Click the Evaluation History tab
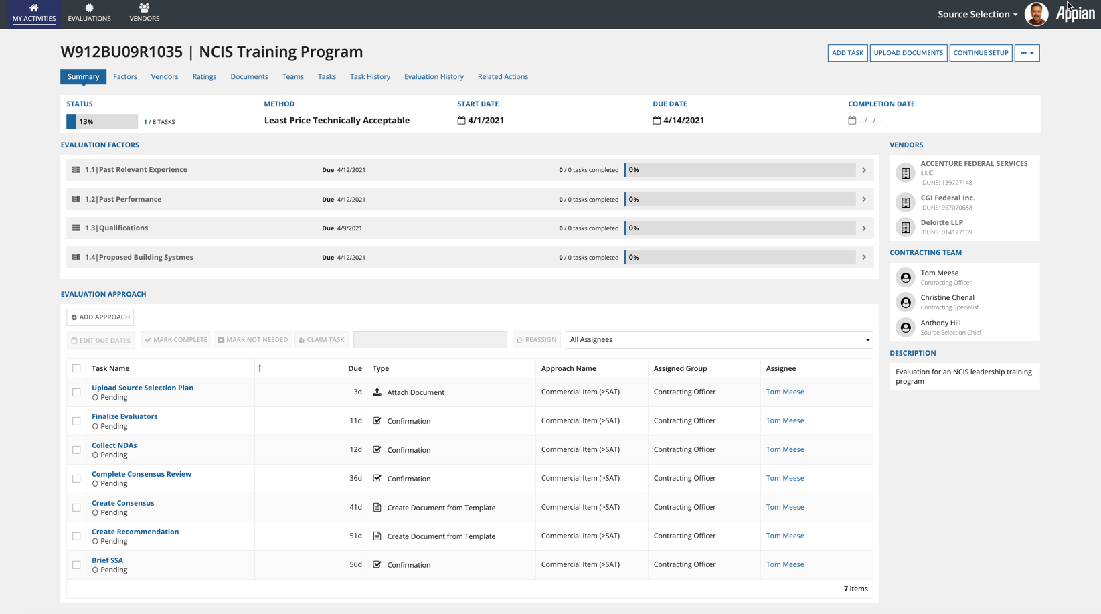Image resolution: width=1101 pixels, height=614 pixels. (x=434, y=77)
